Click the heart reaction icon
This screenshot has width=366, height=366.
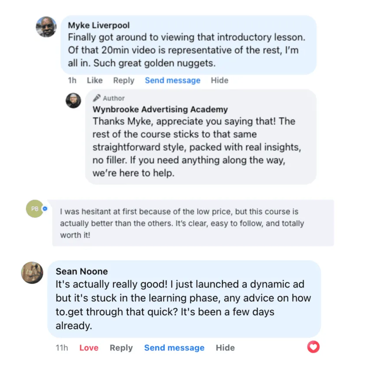pyautogui.click(x=313, y=346)
